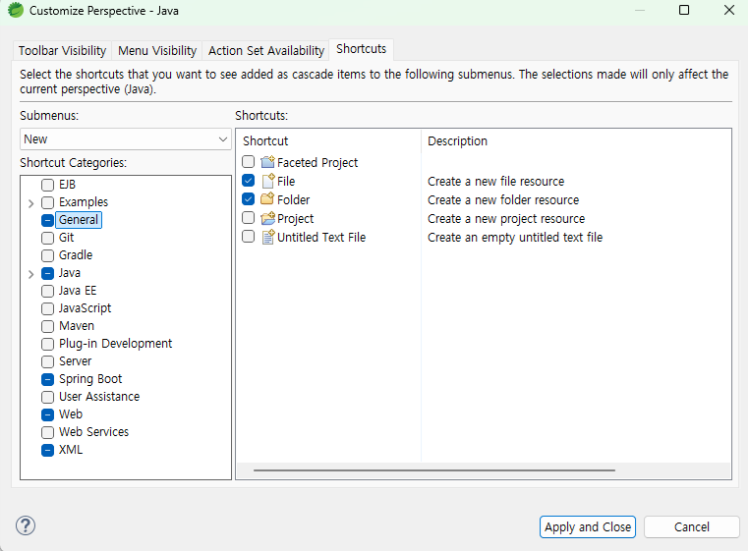Screen dimensions: 748x551
Task: Click 'Create an empty untitled text file' description
Action: 515,237
